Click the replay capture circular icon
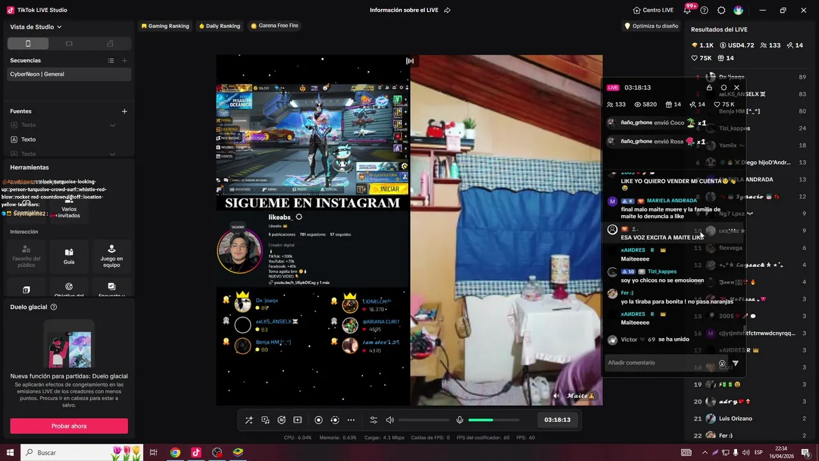The width and height of the screenshot is (819, 461). pos(335,420)
